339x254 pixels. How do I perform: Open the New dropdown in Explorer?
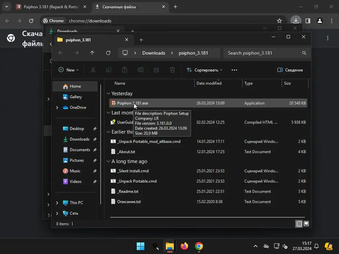pos(69,70)
